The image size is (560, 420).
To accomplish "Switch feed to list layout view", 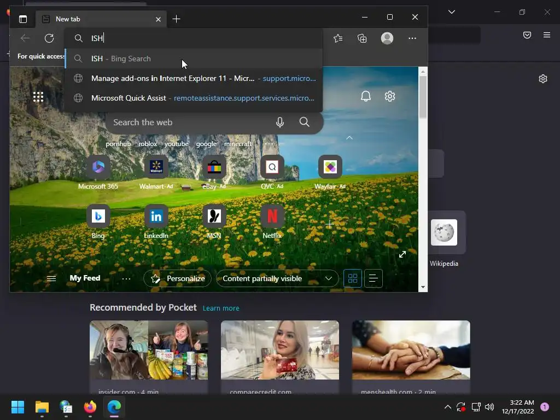I will point(374,278).
